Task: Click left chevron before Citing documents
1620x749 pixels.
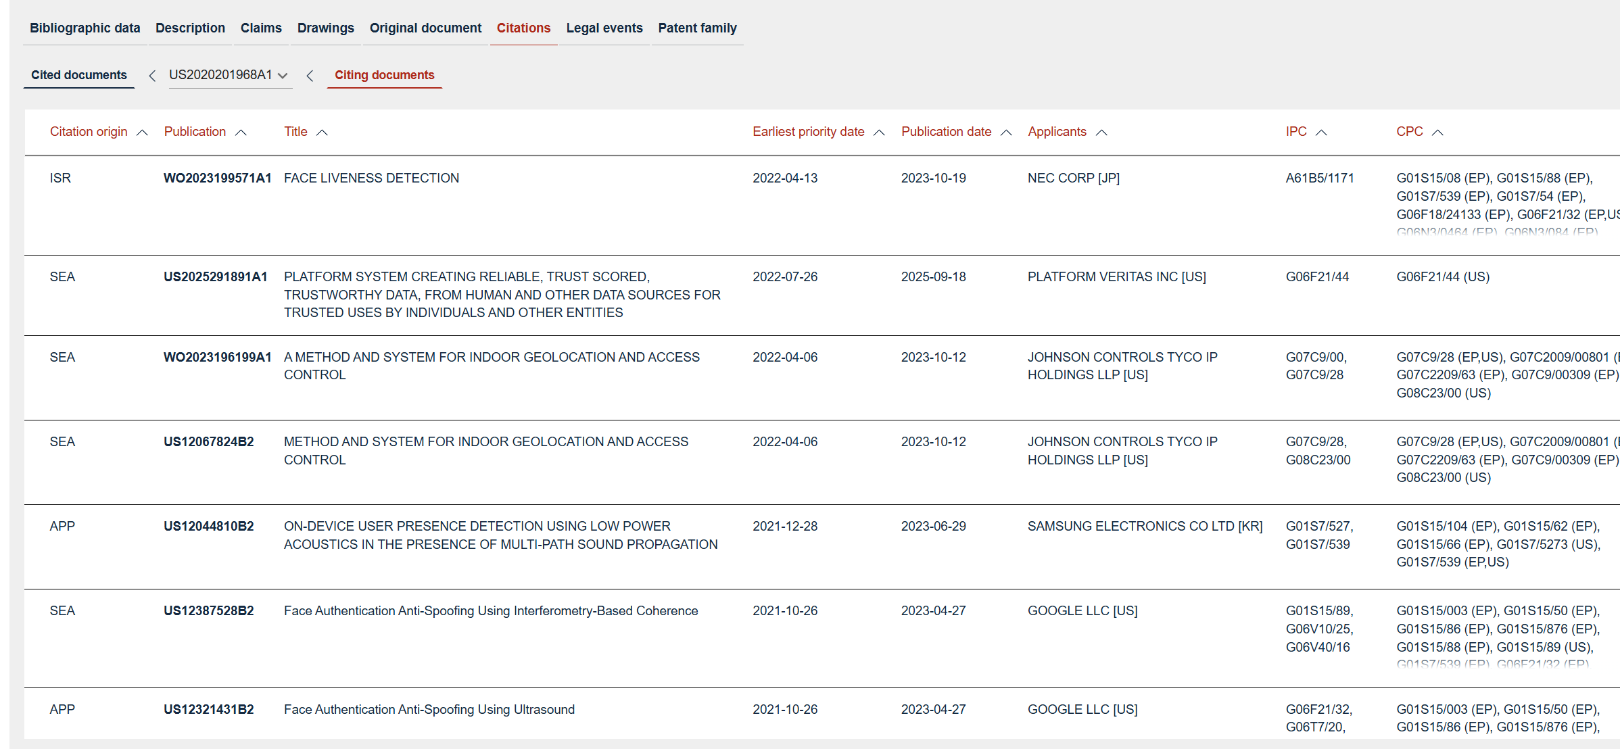Action: point(310,76)
